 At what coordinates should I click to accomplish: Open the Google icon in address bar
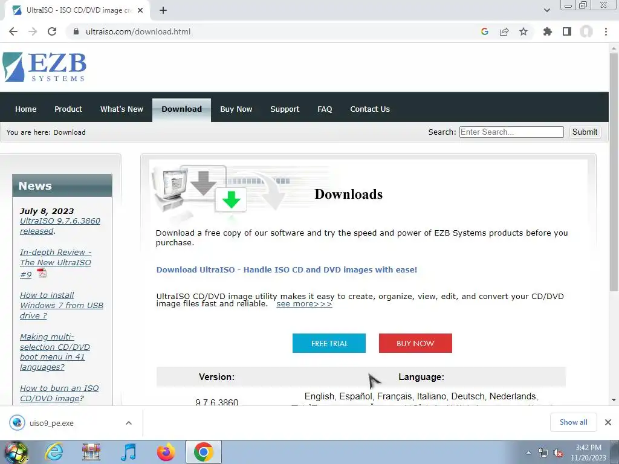(x=485, y=31)
